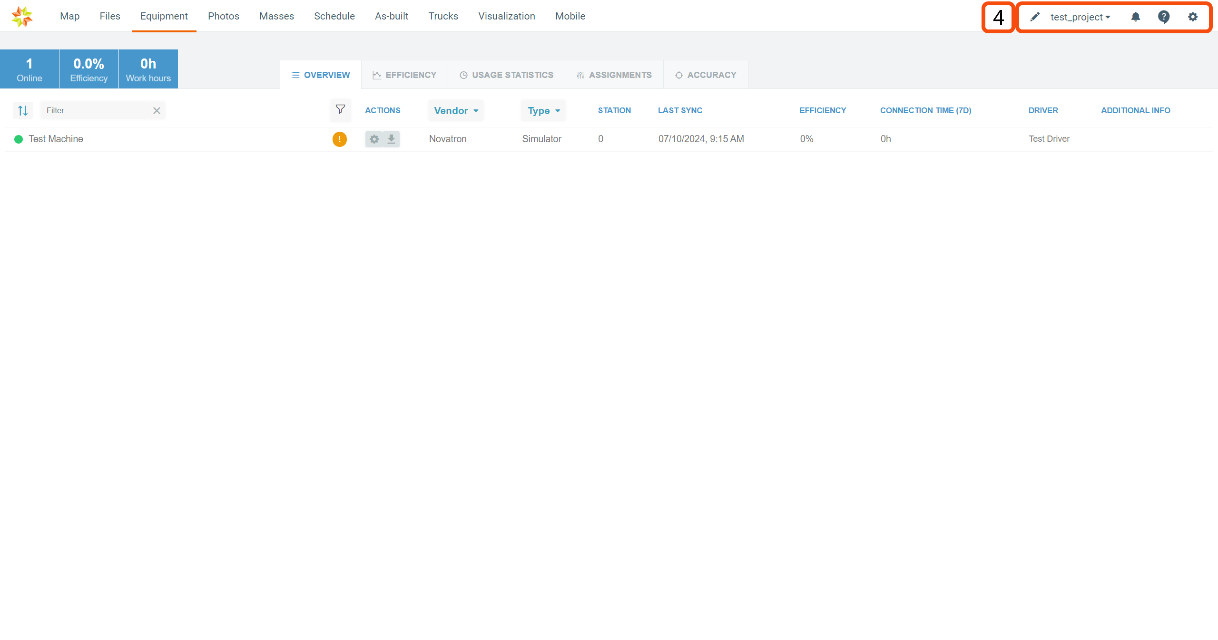Viewport: 1218px width, 640px height.
Task: Click the orange warning icon for Test Machine
Action: pyautogui.click(x=339, y=139)
